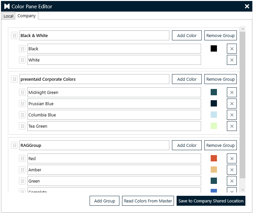
Task: Remove Prussian Blue using its X button
Action: [x=232, y=104]
